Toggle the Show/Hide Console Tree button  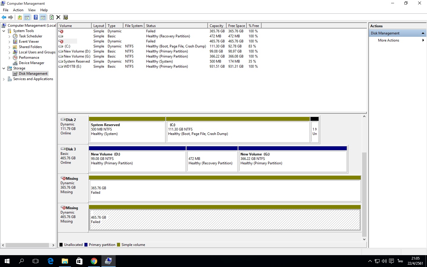(27, 17)
